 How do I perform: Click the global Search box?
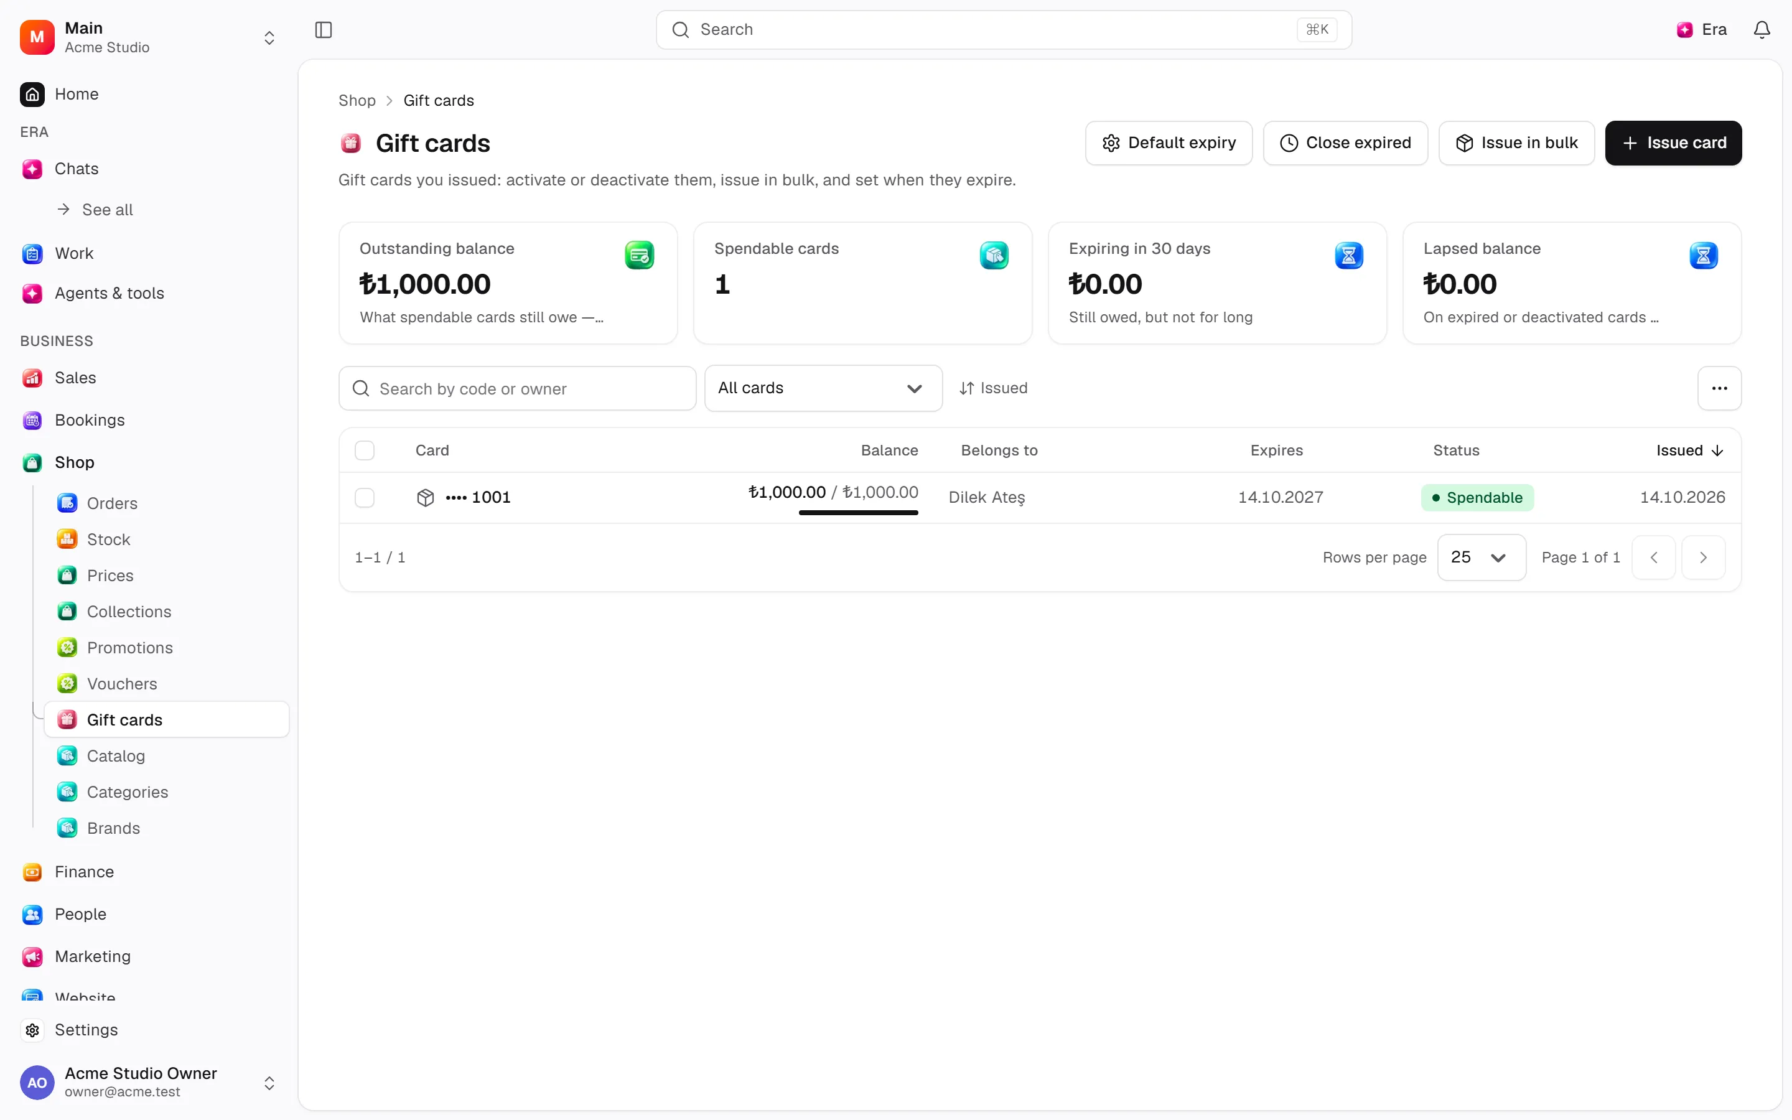[1004, 30]
